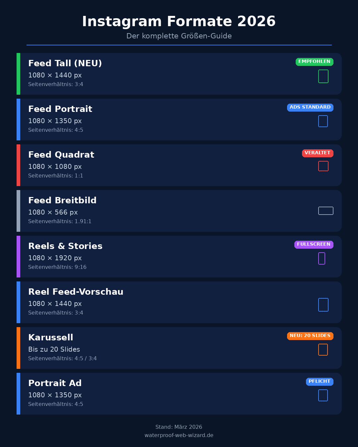358x447 pixels.
Task: Click the Instagram Formate 2026 title
Action: coord(179,22)
